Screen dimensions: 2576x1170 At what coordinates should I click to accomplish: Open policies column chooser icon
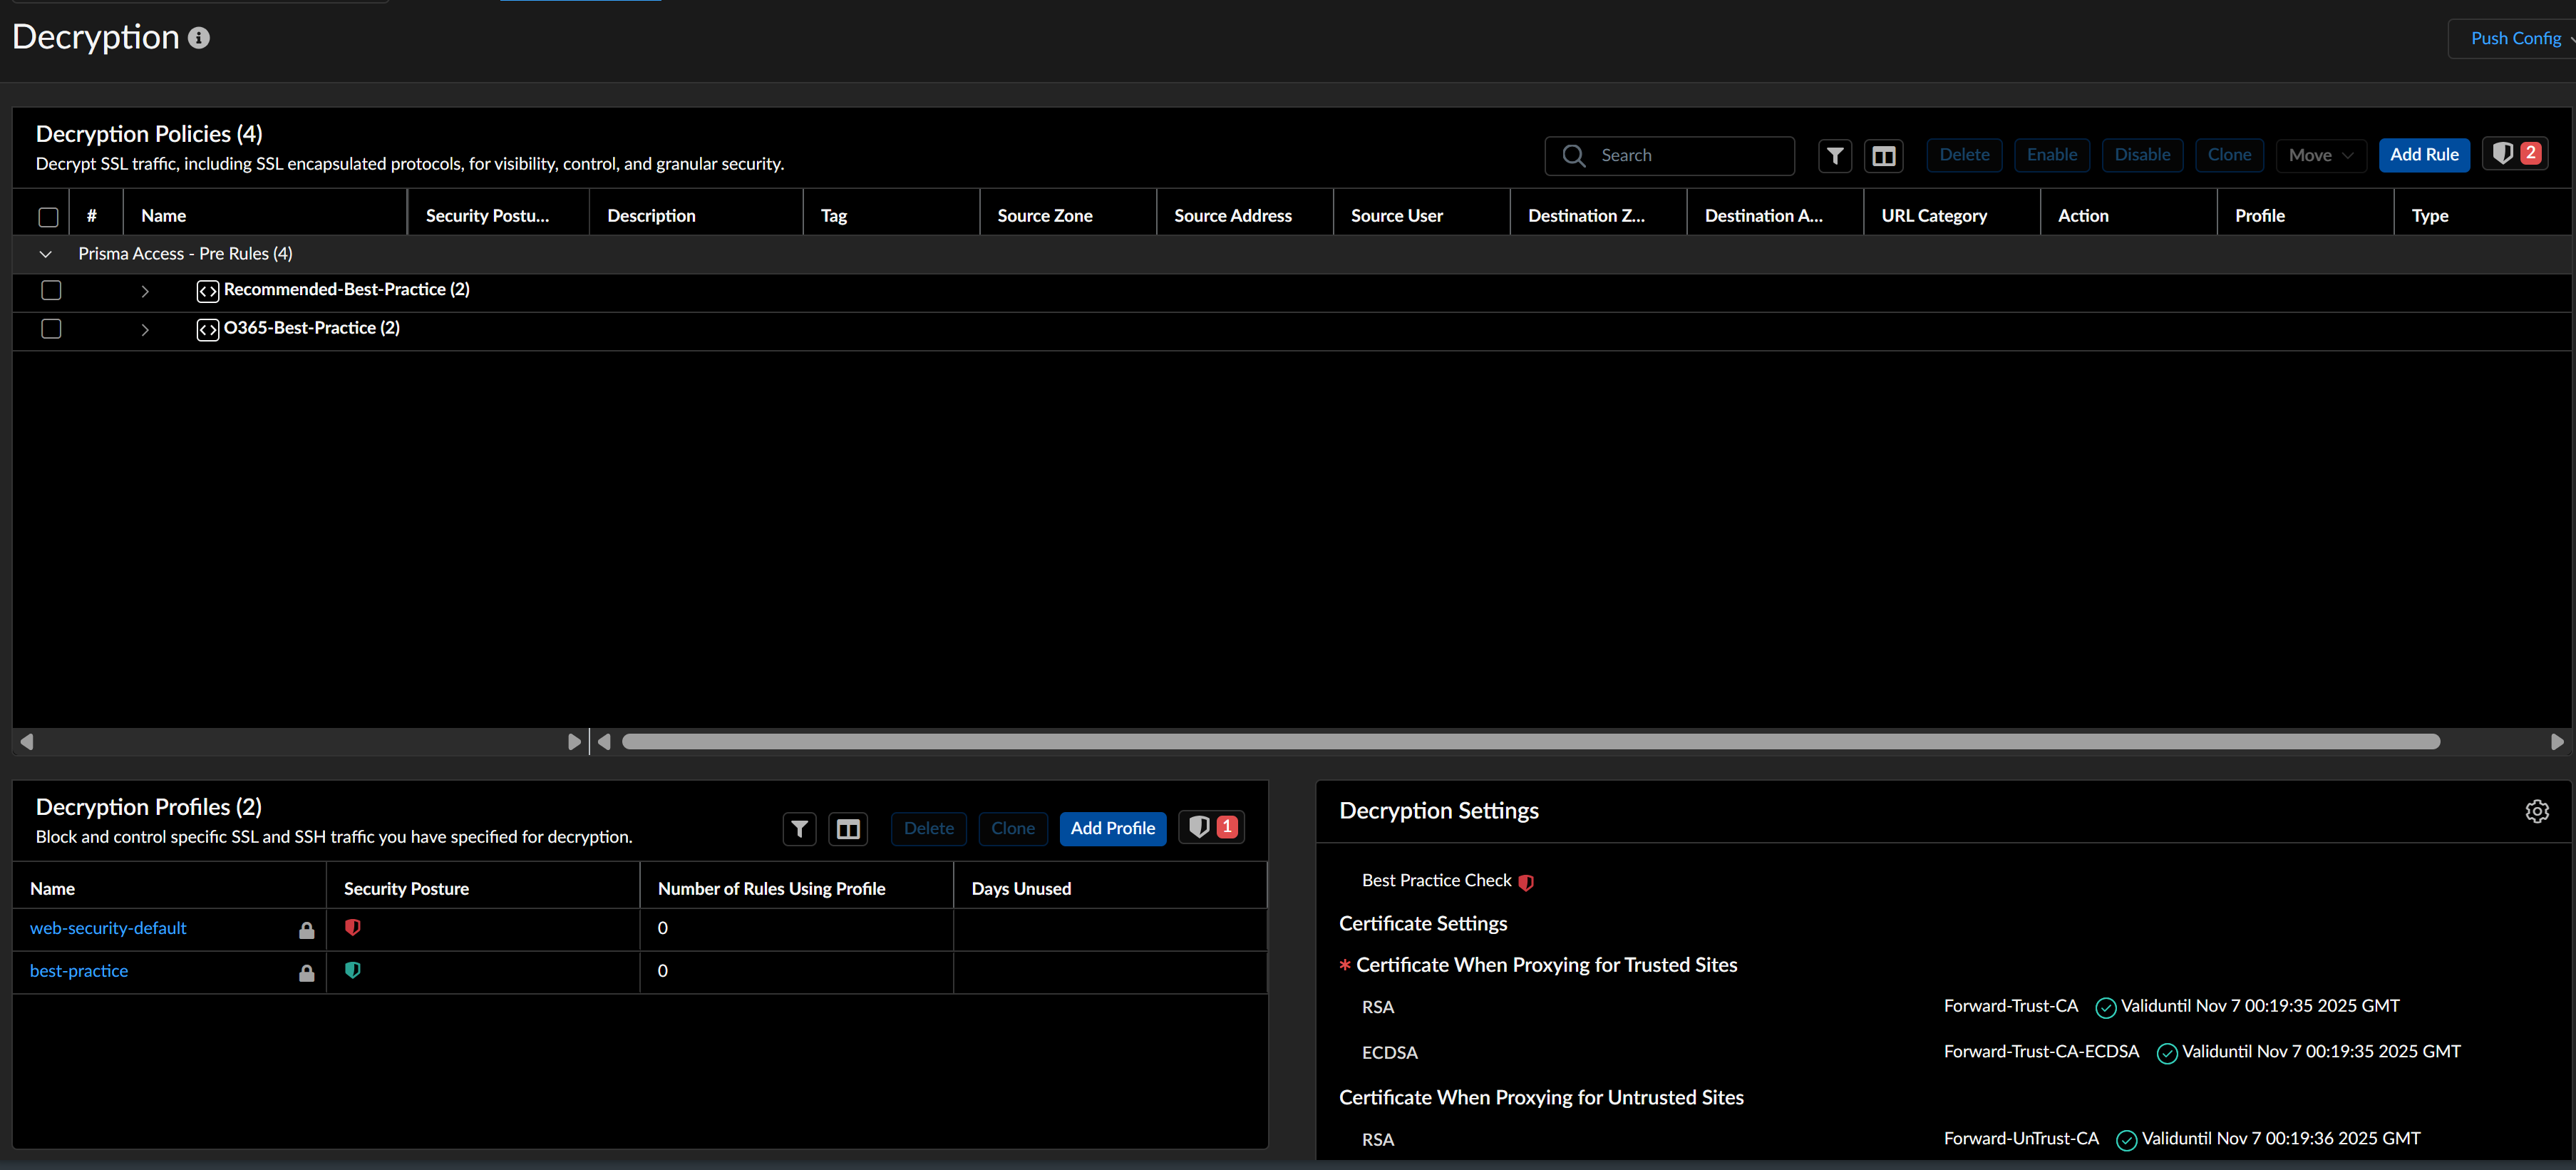[1883, 155]
